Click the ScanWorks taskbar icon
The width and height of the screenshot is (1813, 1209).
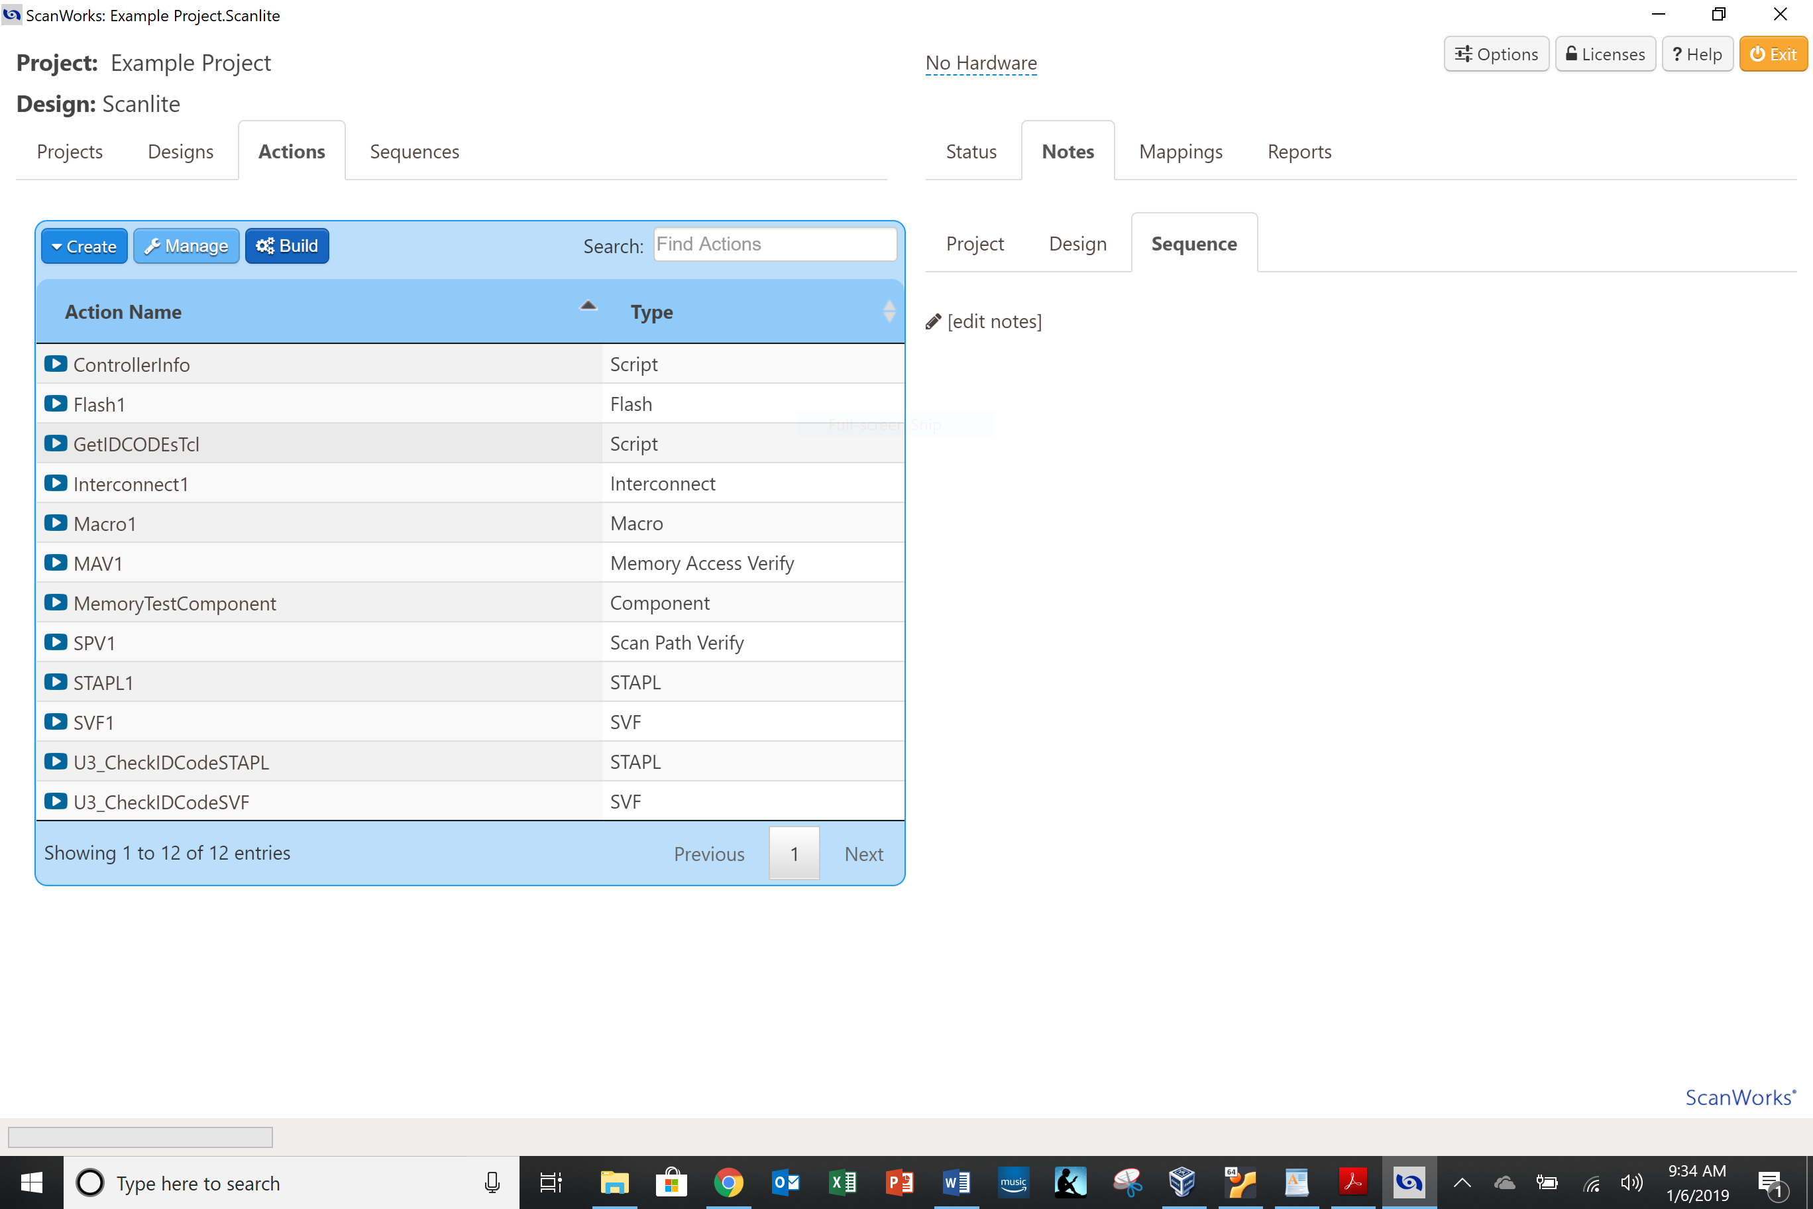1409,1182
